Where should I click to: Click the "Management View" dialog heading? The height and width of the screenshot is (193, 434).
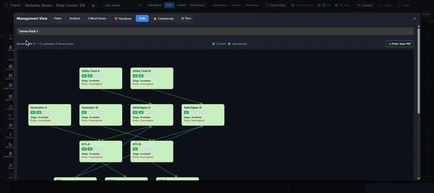click(32, 19)
